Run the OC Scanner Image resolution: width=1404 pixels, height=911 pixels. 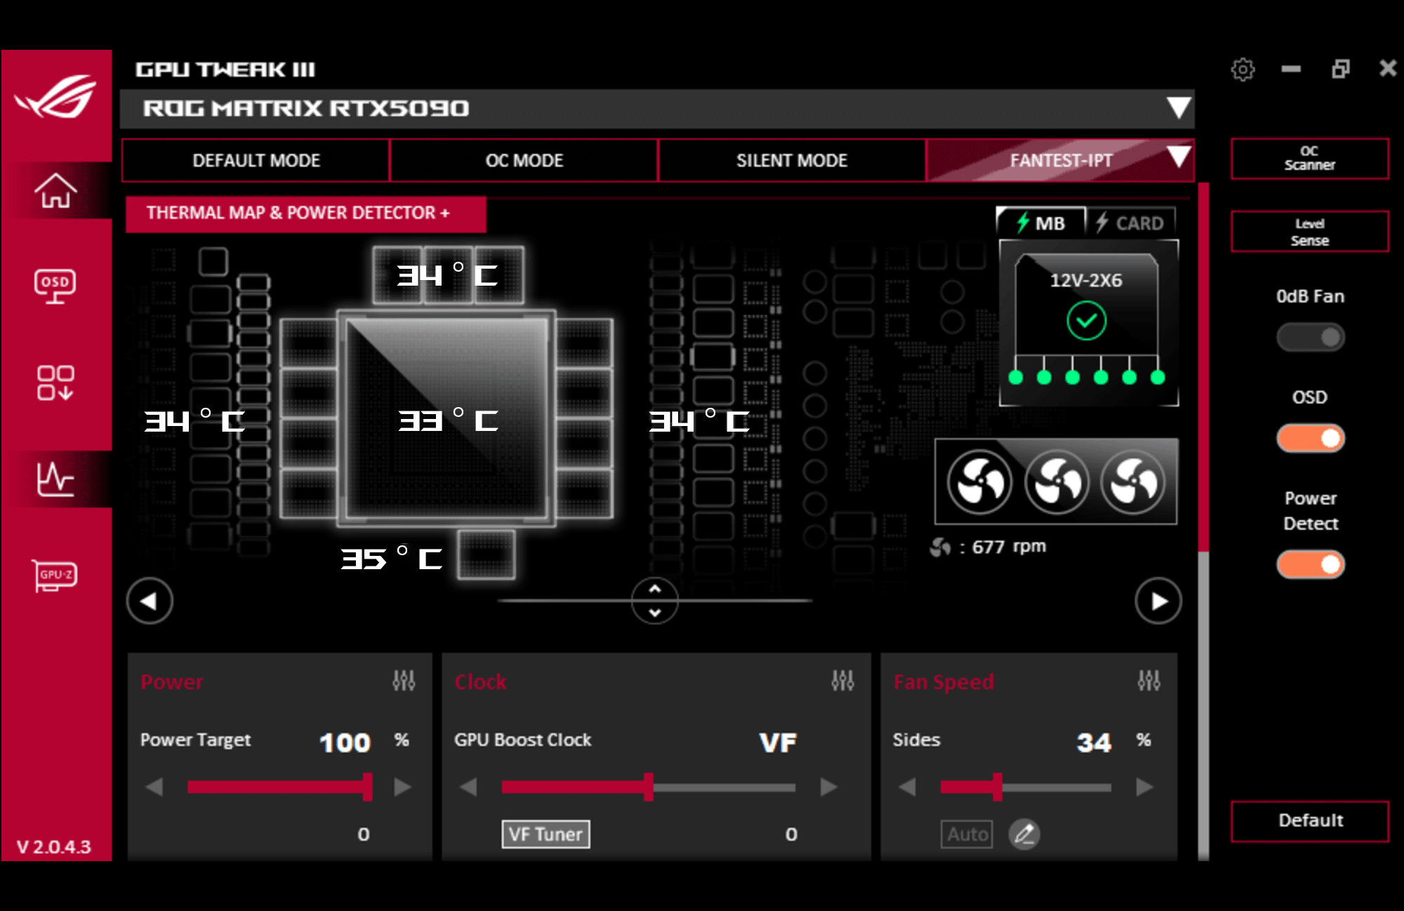1310,159
